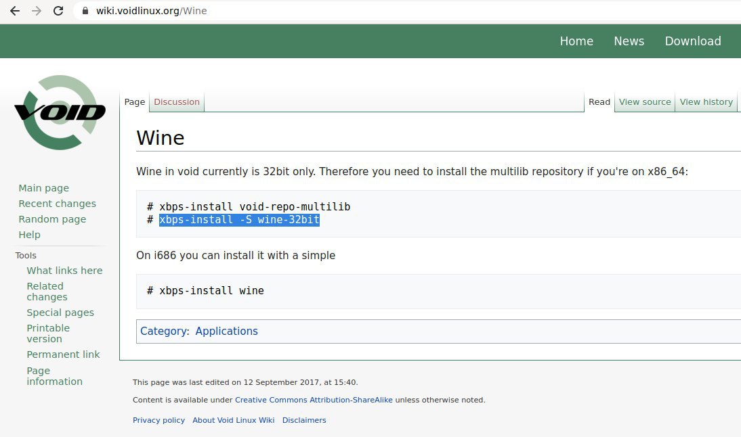Click 'Wine in void currently is 32bit' paragraph

click(412, 171)
